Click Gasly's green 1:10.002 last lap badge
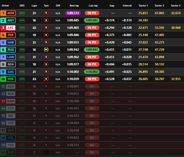 (x=92, y=72)
